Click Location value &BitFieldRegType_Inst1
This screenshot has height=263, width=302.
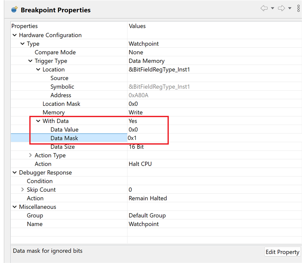(x=159, y=69)
